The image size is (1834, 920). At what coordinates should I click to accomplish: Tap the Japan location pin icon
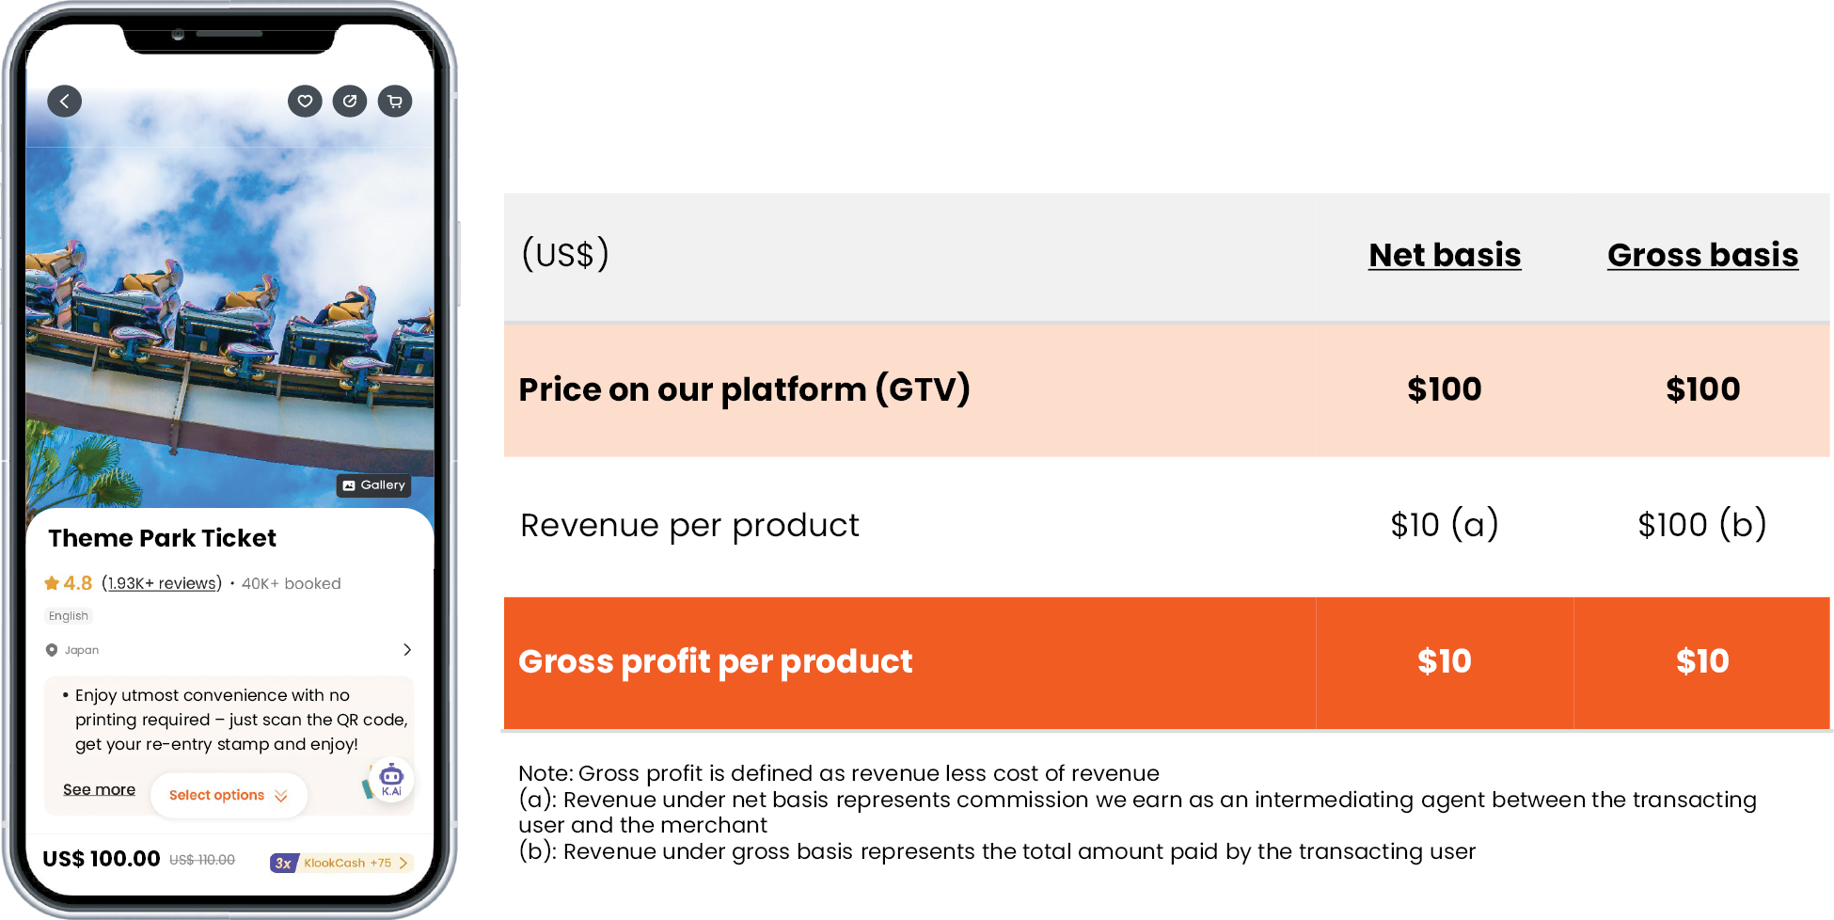point(52,650)
